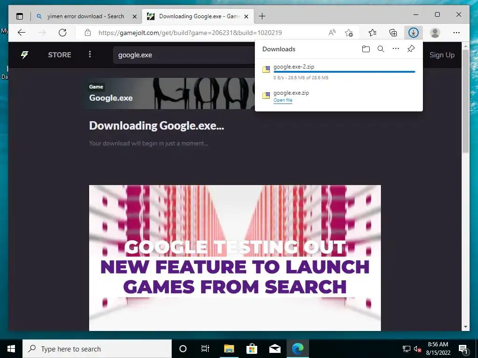
Task: Click the Downloading Google.exe... heading
Action: (x=156, y=125)
